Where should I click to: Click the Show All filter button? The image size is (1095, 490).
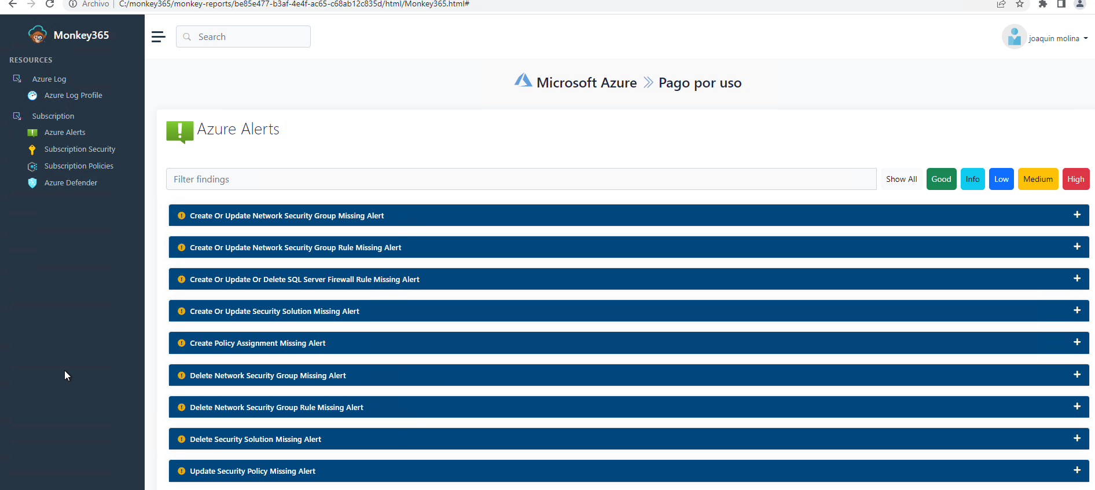coord(901,179)
